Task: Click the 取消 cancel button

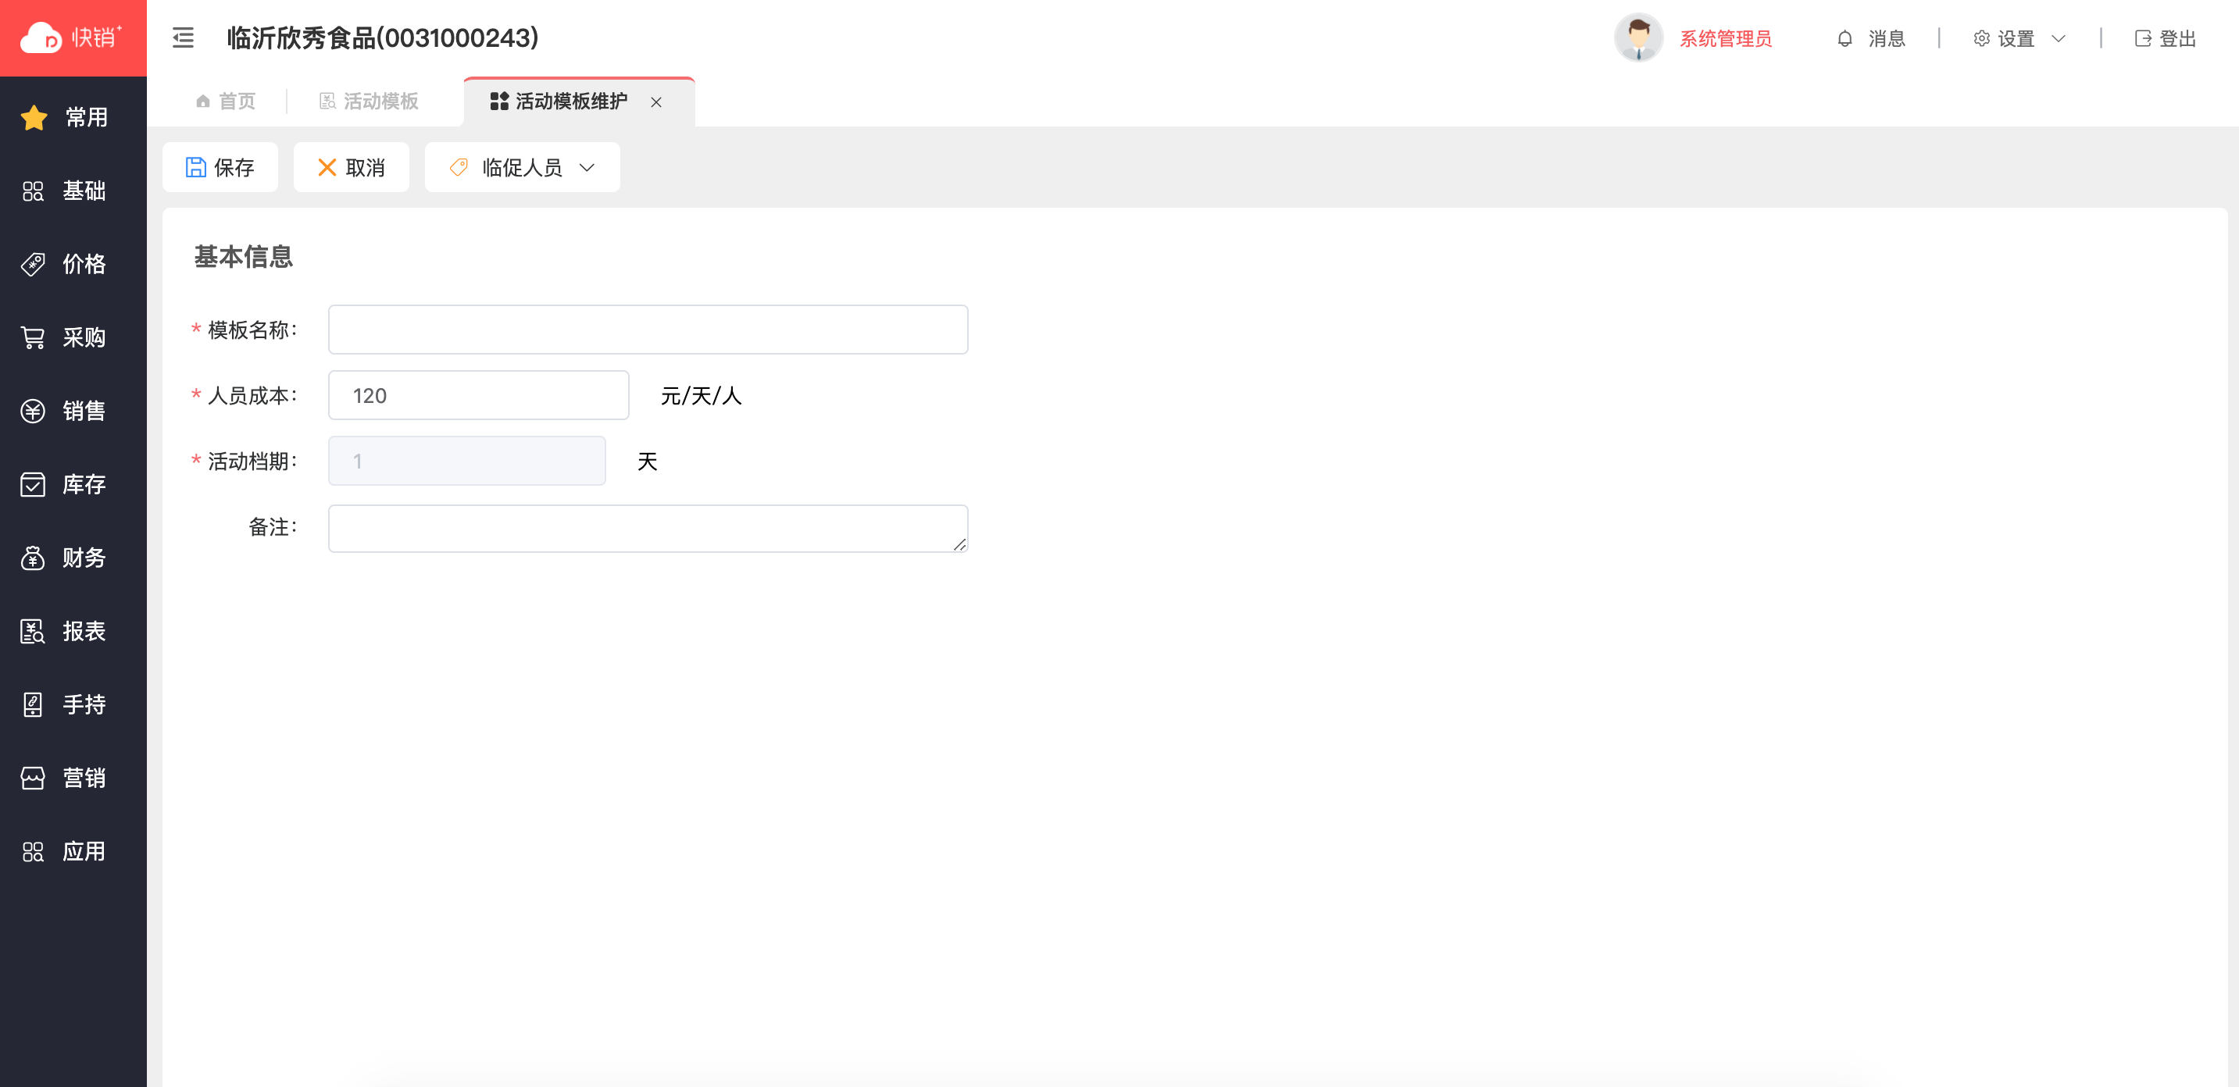Action: coord(351,168)
